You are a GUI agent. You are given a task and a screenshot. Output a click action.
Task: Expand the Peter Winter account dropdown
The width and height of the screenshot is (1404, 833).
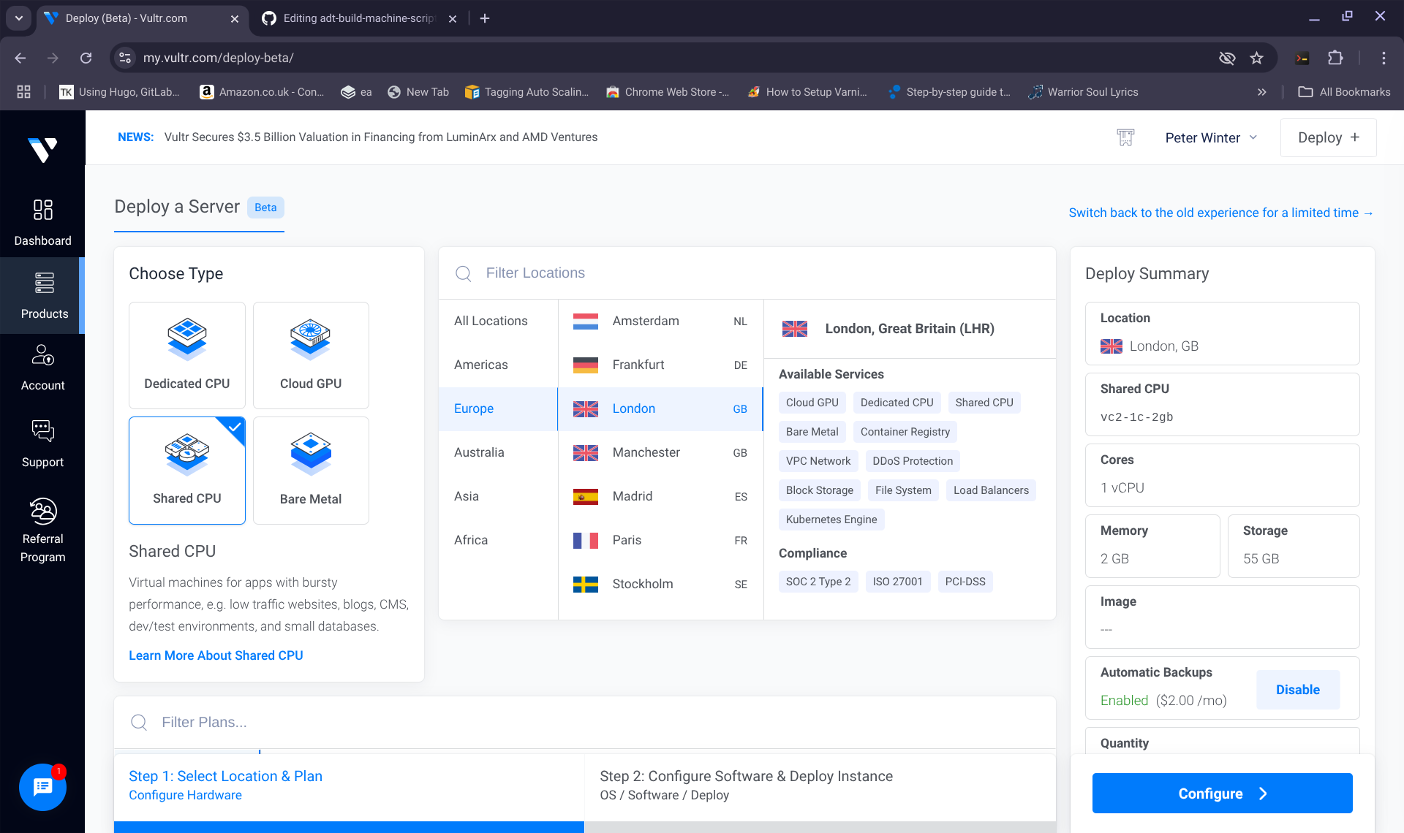(1211, 137)
